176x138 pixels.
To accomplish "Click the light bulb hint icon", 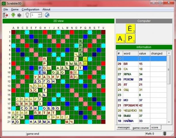I will pyautogui.click(x=27, y=15).
